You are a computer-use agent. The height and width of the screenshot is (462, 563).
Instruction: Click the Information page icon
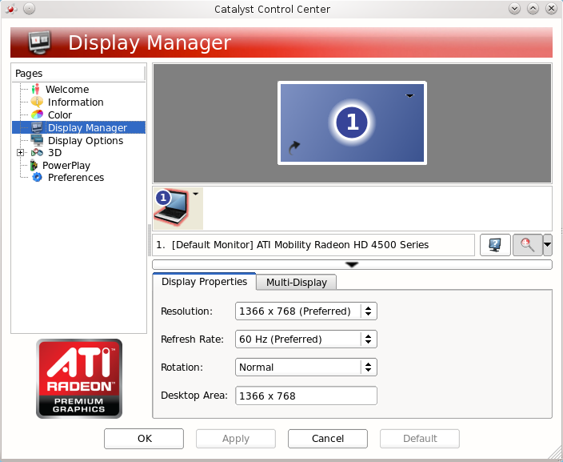[37, 102]
